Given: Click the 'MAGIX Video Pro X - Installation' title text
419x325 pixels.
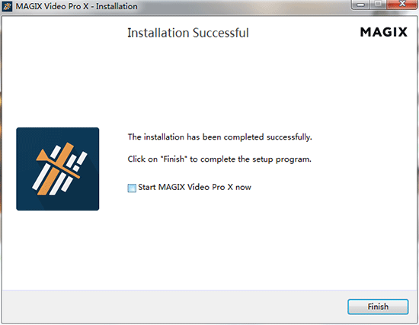Looking at the screenshot, I should click(76, 6).
